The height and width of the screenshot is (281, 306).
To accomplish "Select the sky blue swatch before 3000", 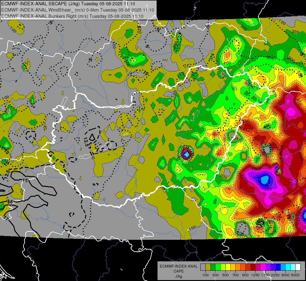I will click(x=283, y=267).
